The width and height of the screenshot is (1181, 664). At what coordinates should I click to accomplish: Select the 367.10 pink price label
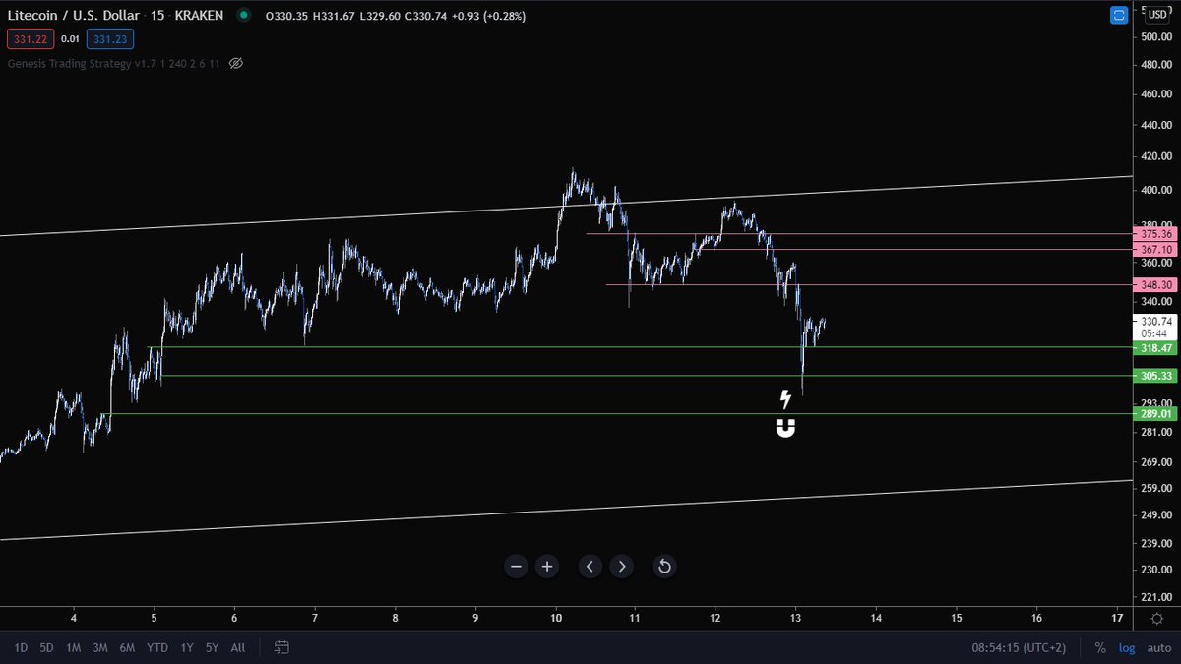point(1156,250)
